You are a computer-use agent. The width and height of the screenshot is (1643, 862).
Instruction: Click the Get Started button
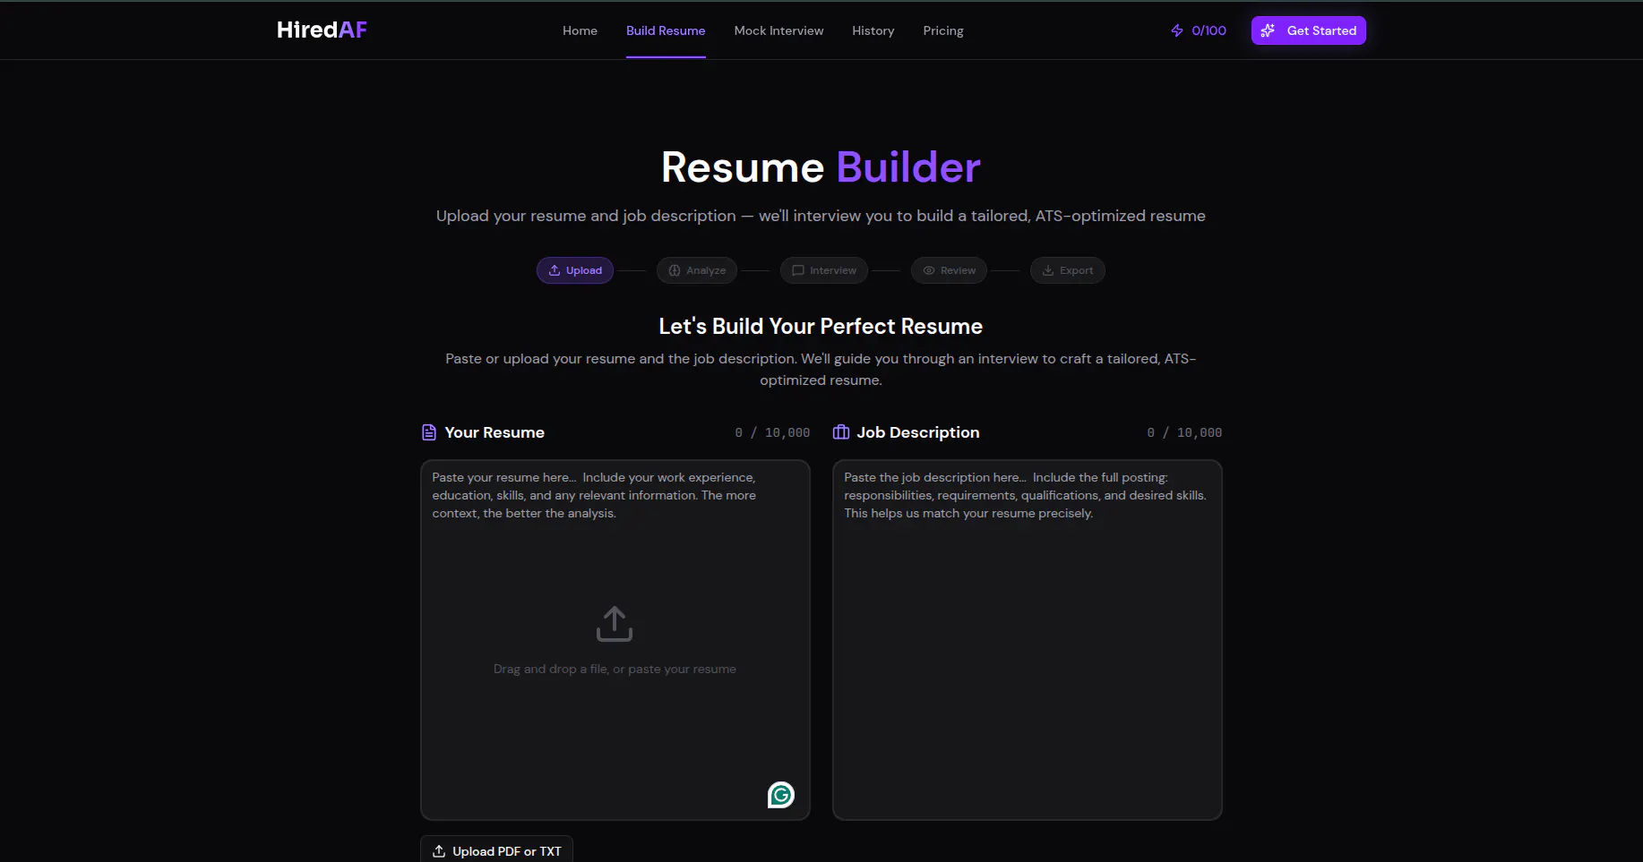1308,30
